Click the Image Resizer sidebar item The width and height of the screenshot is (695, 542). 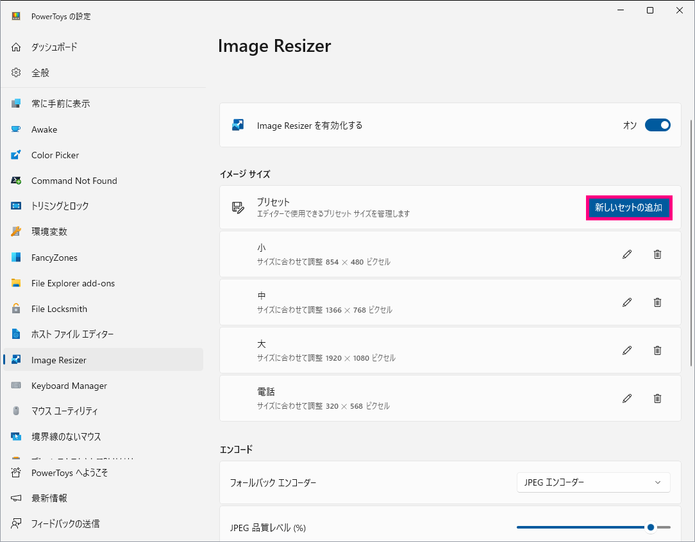(x=103, y=360)
